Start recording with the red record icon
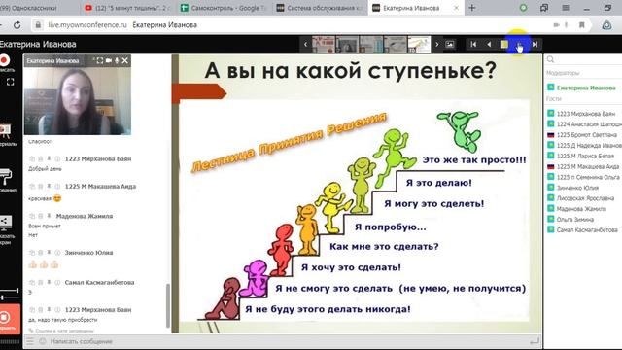This screenshot has width=622, height=350. click(x=5, y=60)
